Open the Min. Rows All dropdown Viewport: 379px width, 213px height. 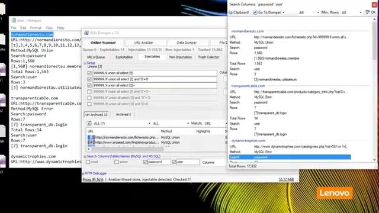[361, 12]
